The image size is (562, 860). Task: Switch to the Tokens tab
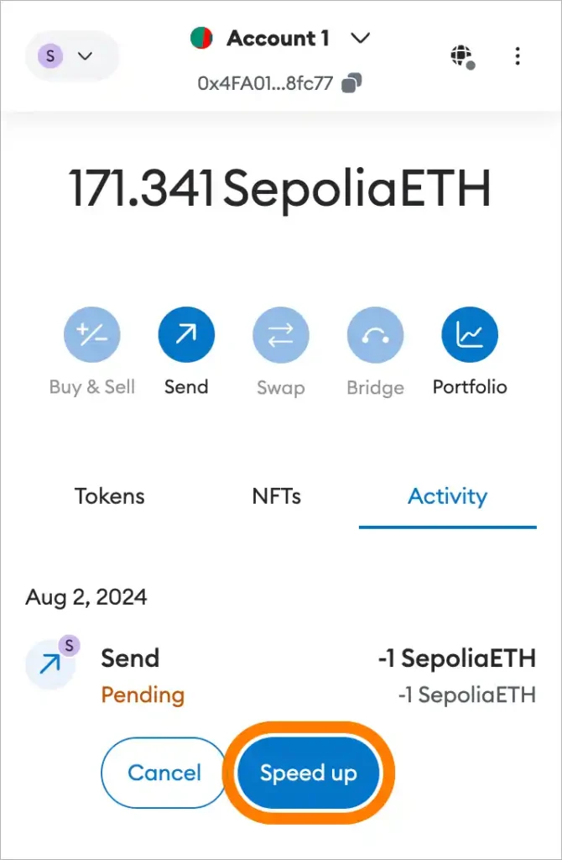(110, 496)
